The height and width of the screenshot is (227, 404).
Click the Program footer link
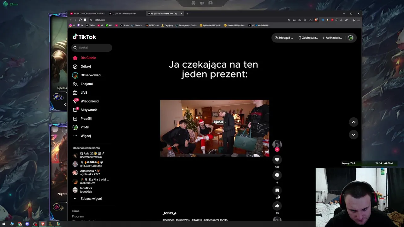[78, 217]
